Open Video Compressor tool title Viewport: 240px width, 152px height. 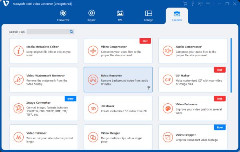(x=114, y=47)
